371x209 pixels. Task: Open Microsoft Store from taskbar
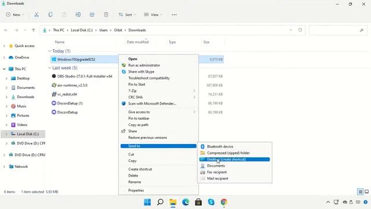click(198, 202)
